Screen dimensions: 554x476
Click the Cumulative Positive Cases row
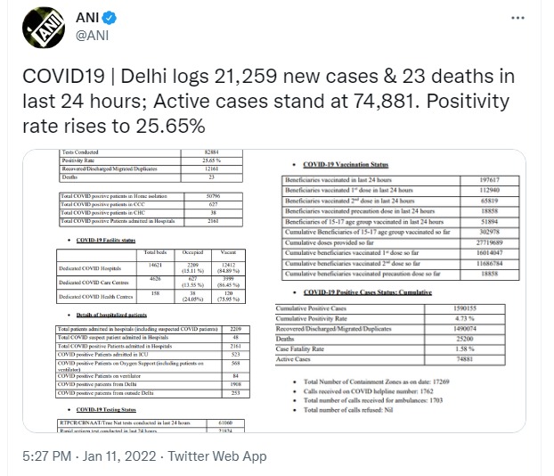click(390, 308)
